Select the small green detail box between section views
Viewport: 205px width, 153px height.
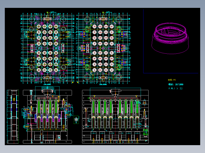coord(76,120)
